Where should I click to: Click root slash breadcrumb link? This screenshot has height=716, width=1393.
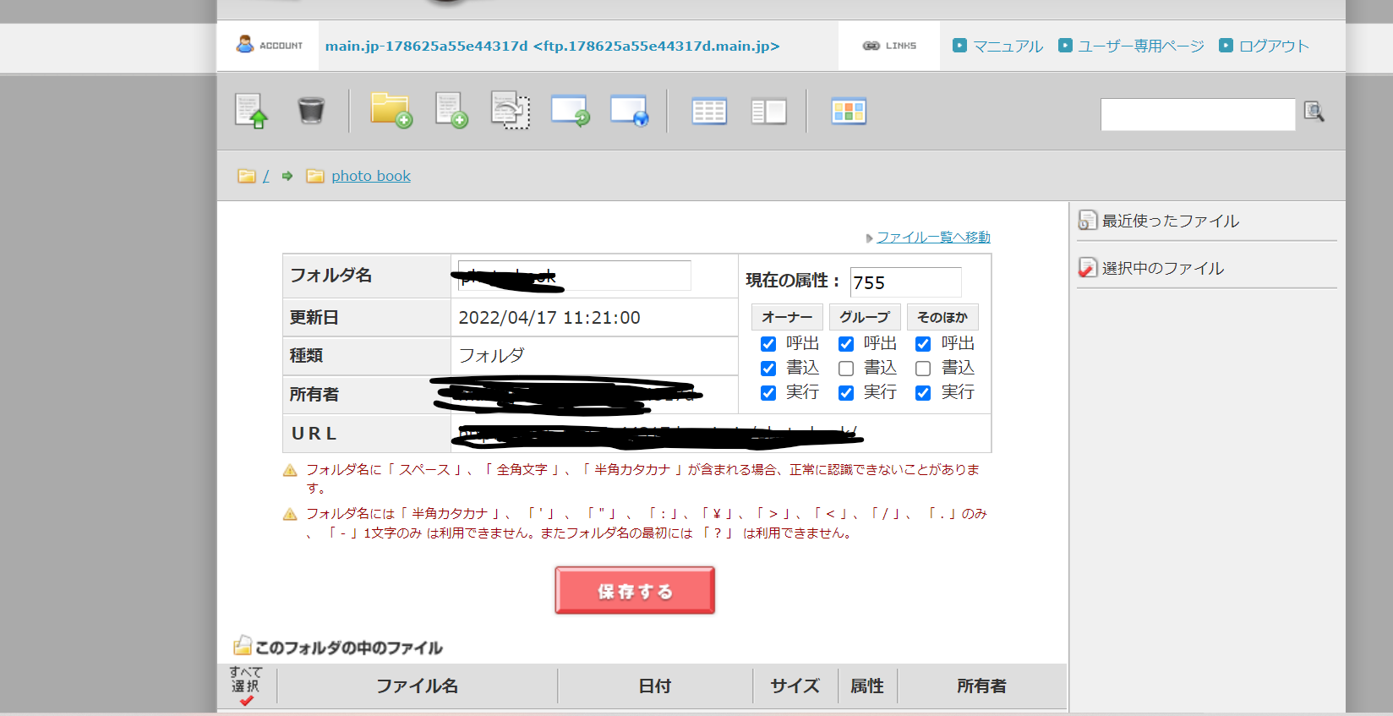266,176
